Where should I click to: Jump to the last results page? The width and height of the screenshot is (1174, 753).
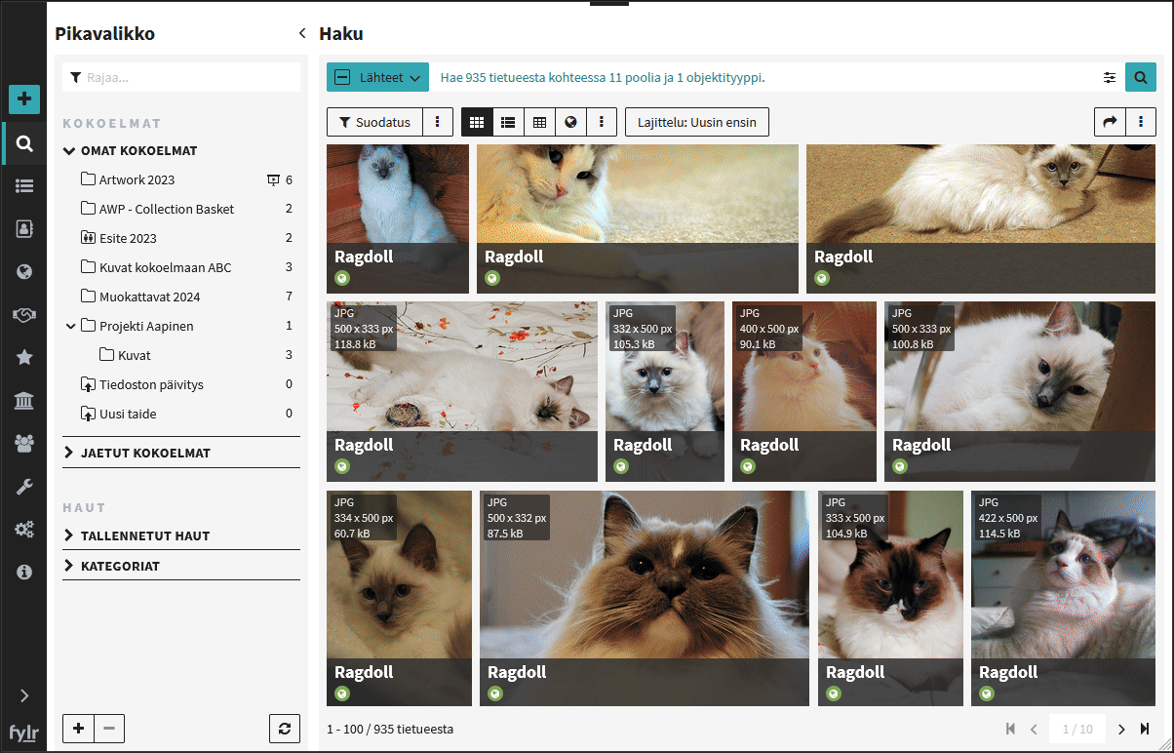(1145, 730)
